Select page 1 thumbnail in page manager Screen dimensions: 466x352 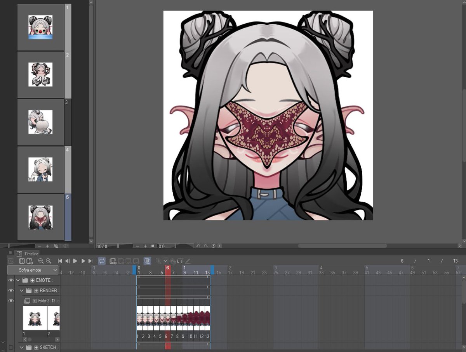coord(40,27)
